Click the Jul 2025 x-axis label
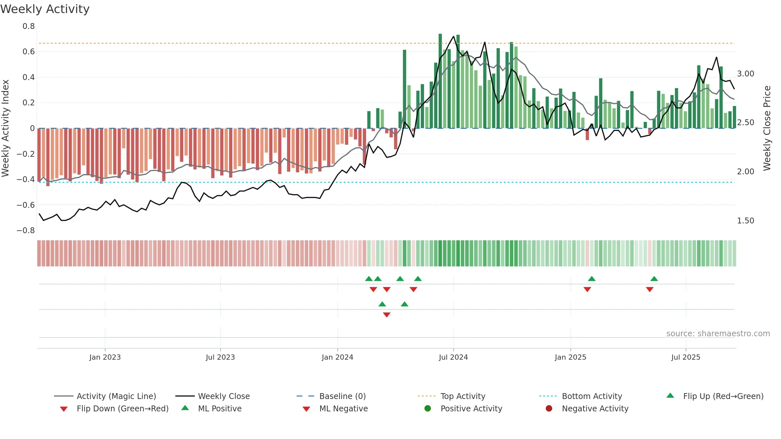The image size is (781, 439). coord(686,357)
